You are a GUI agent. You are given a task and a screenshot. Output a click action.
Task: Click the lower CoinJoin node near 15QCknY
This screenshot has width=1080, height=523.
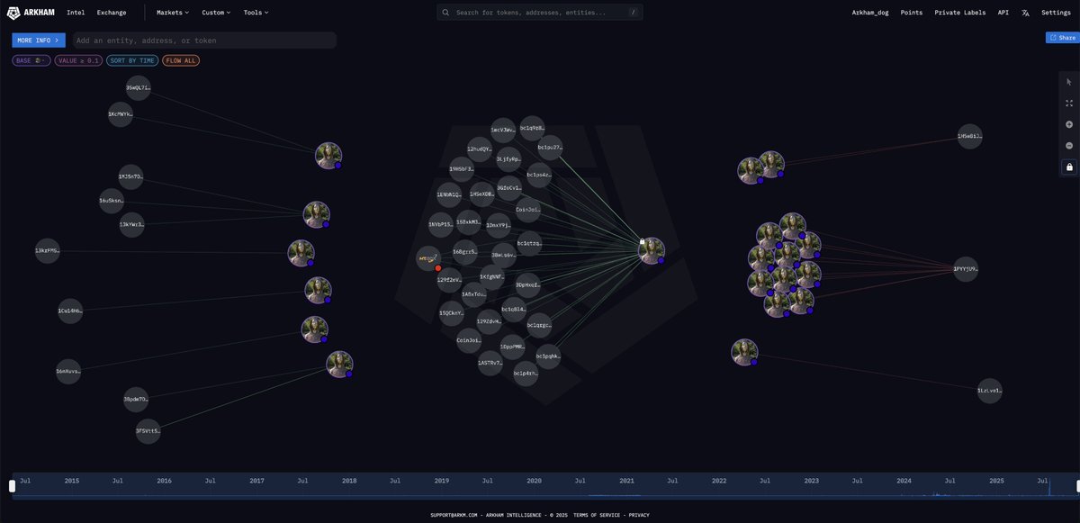tap(469, 340)
